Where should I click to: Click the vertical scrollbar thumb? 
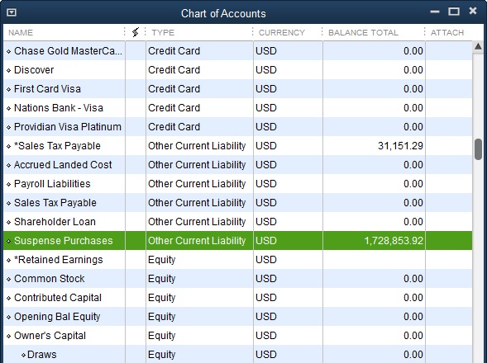[478, 149]
